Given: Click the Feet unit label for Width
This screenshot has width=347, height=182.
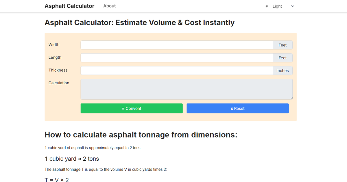Looking at the screenshot, I should [283, 45].
